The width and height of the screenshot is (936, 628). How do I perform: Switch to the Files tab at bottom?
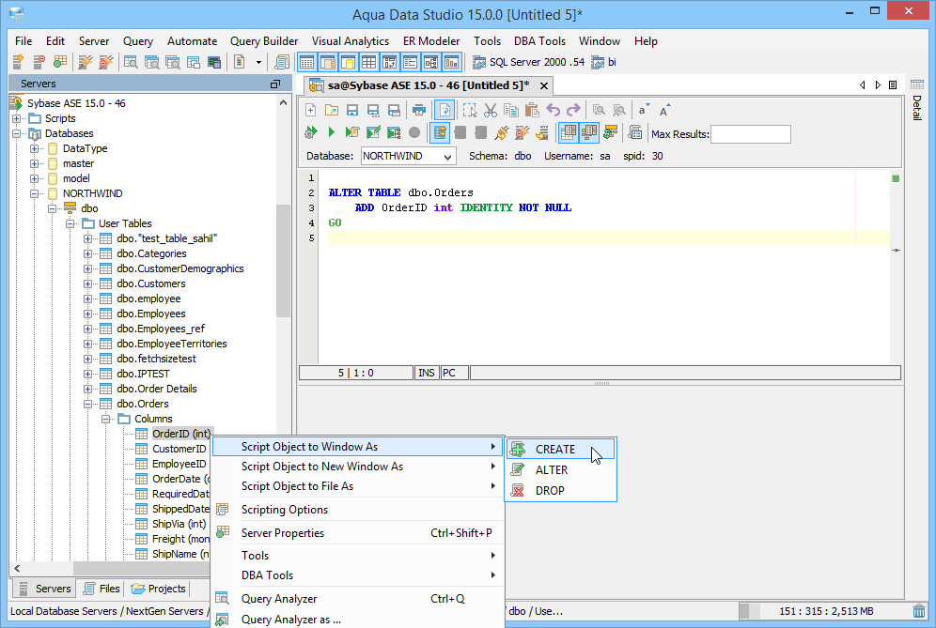[x=101, y=589]
